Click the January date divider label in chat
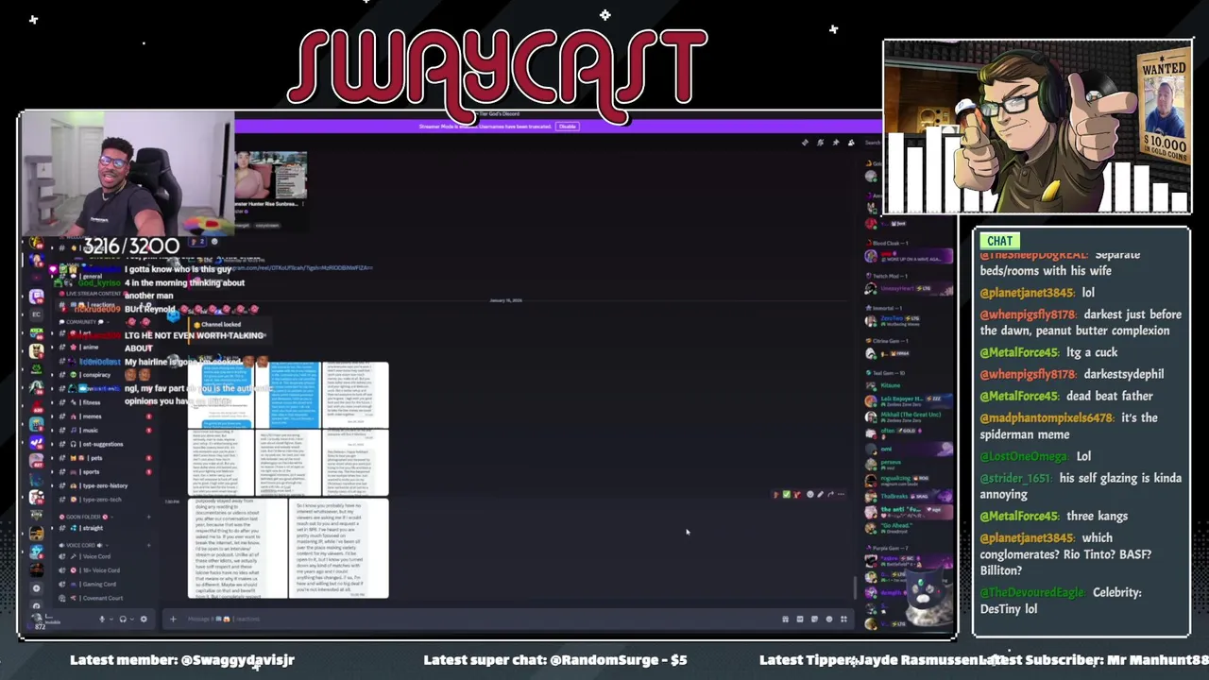This screenshot has height=680, width=1209. pos(506,300)
